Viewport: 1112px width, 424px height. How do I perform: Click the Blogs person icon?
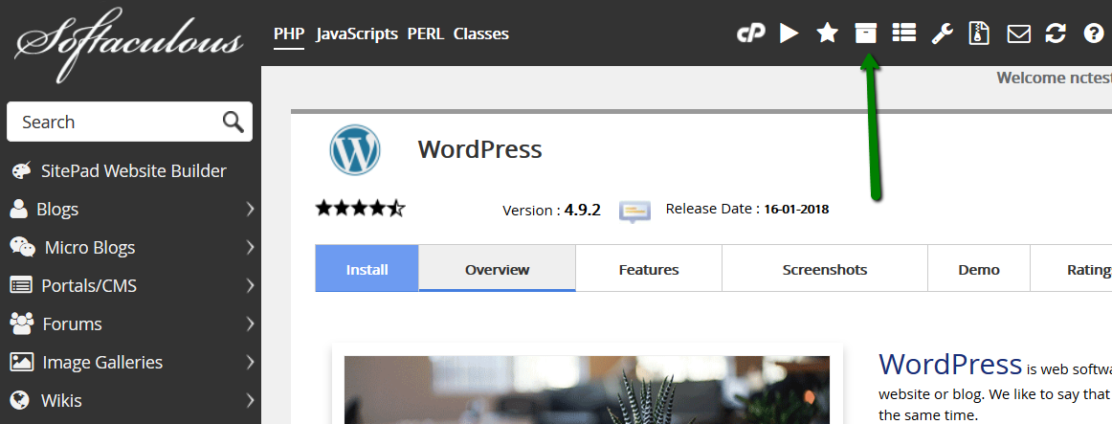click(x=18, y=209)
